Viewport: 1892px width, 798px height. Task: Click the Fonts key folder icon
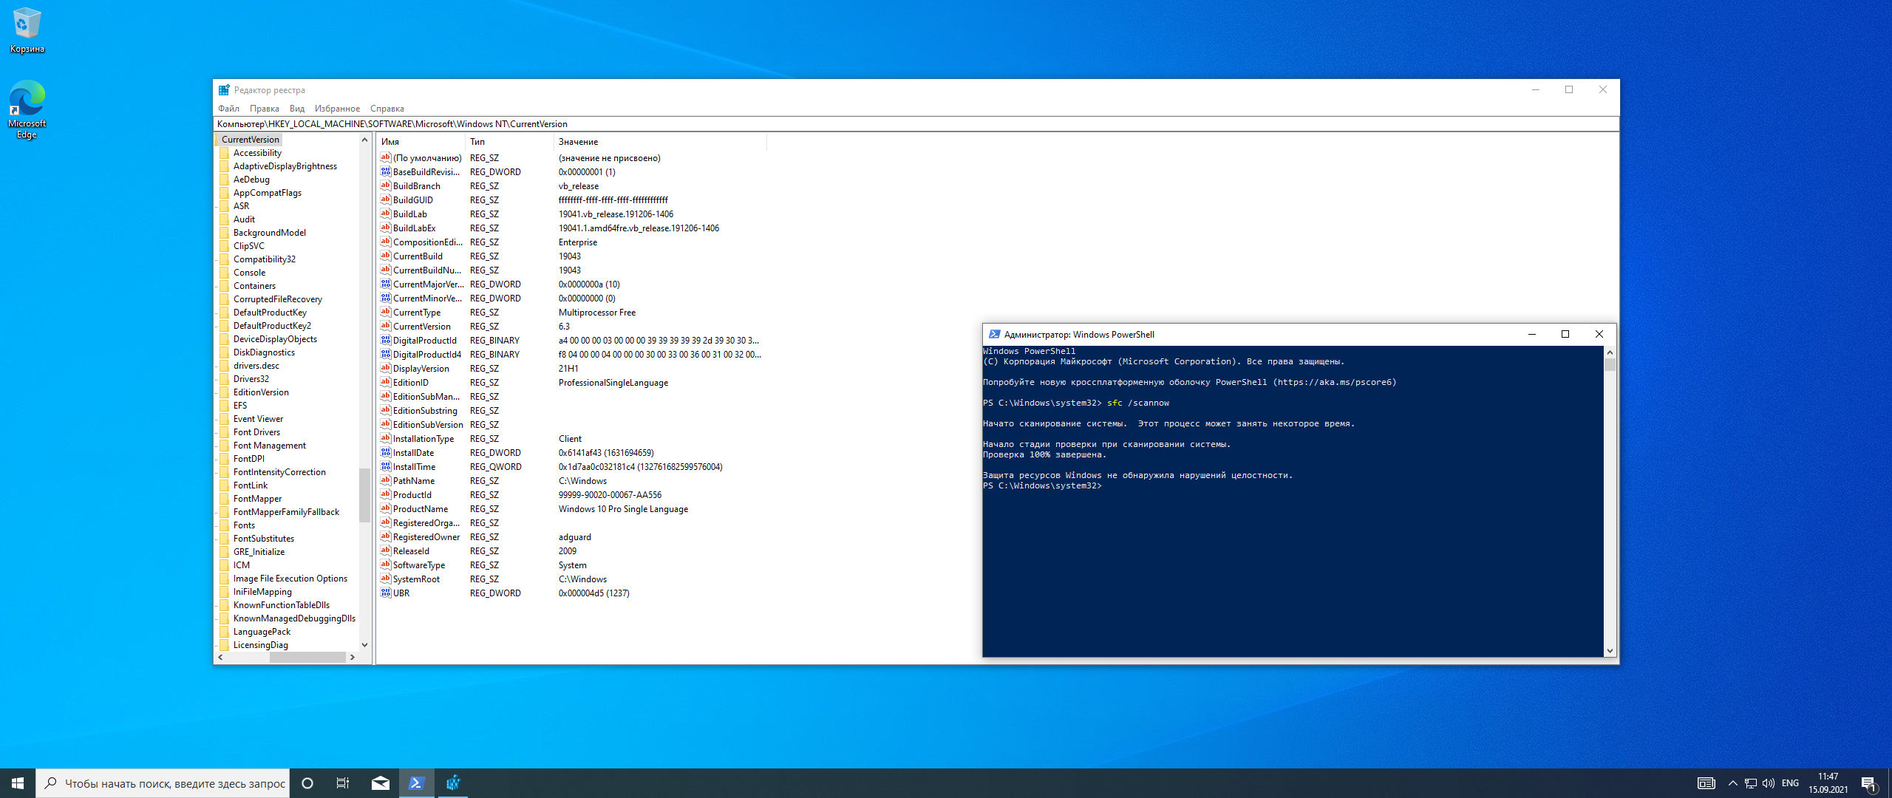pyautogui.click(x=225, y=525)
